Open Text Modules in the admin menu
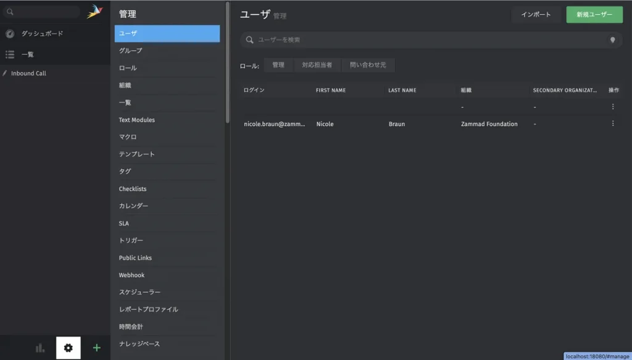632x360 pixels. pos(167,120)
